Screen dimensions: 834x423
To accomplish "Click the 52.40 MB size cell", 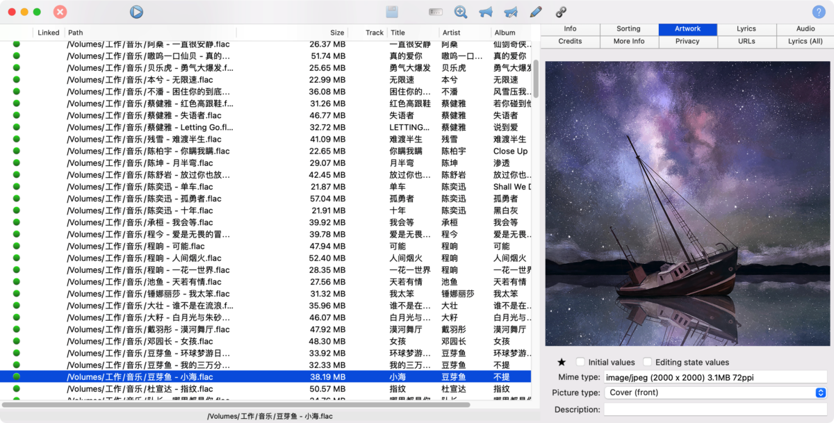I will point(327,258).
